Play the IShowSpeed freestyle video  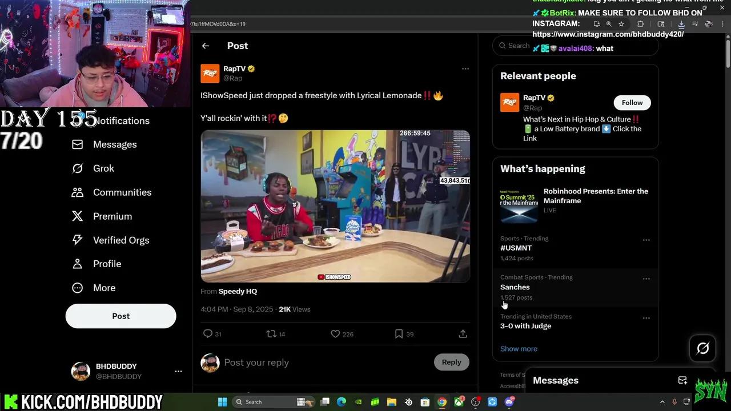pos(335,206)
